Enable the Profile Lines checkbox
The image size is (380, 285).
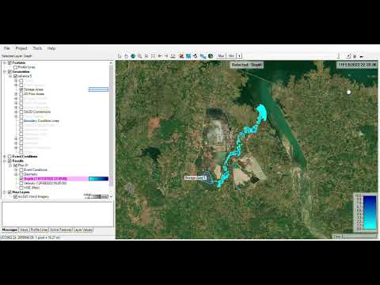point(15,67)
